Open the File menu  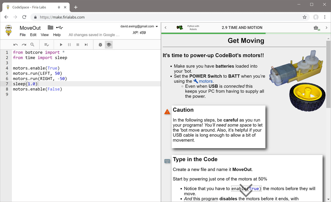(23, 35)
